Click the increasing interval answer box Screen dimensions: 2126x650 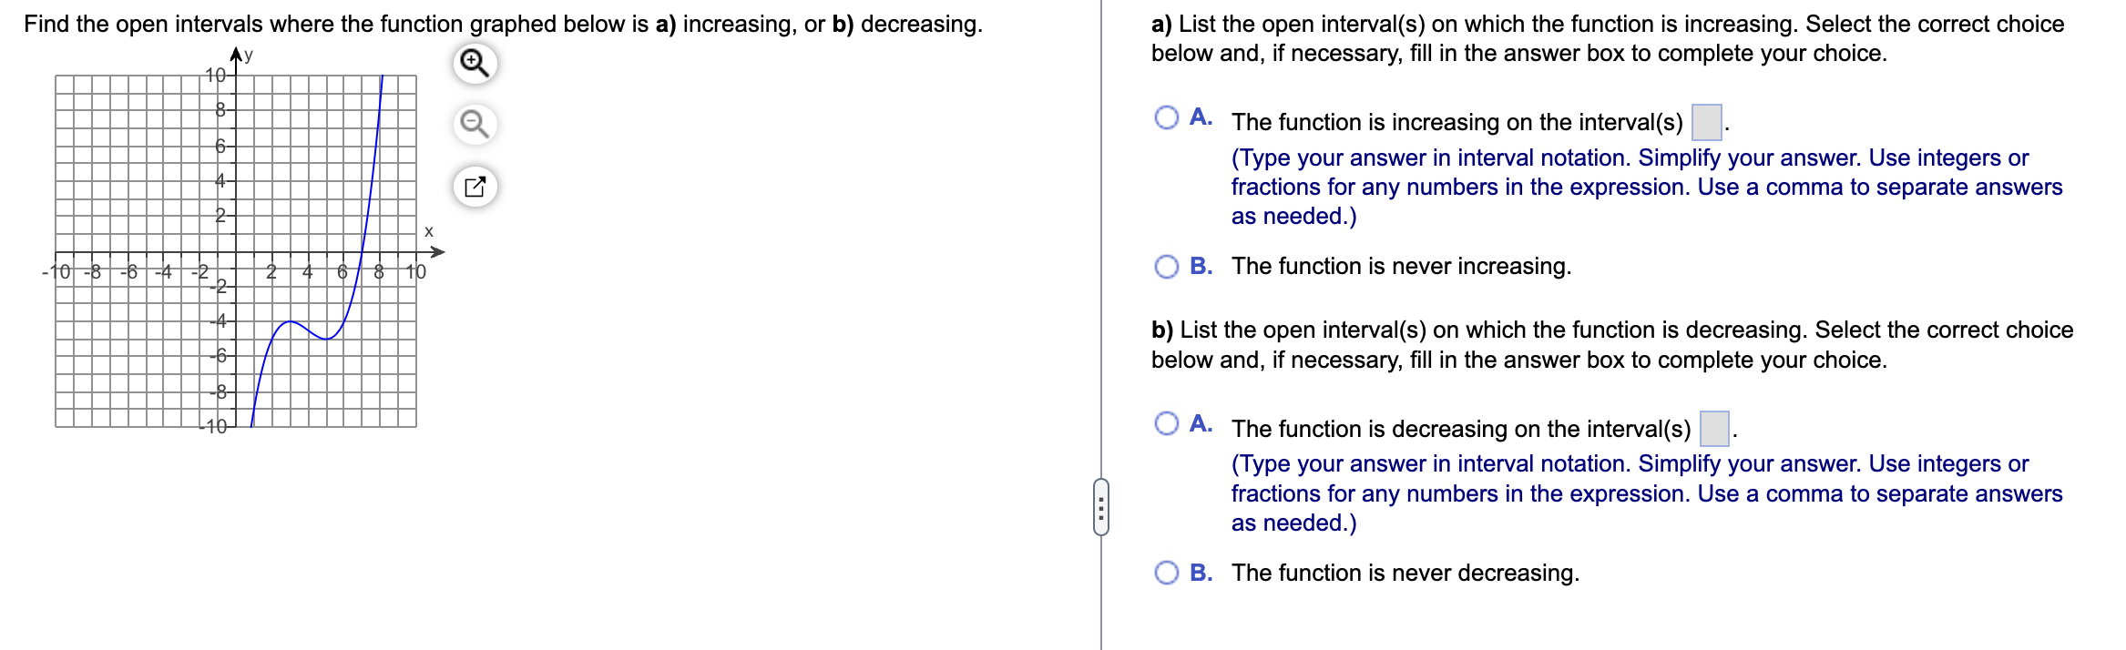click(1709, 119)
